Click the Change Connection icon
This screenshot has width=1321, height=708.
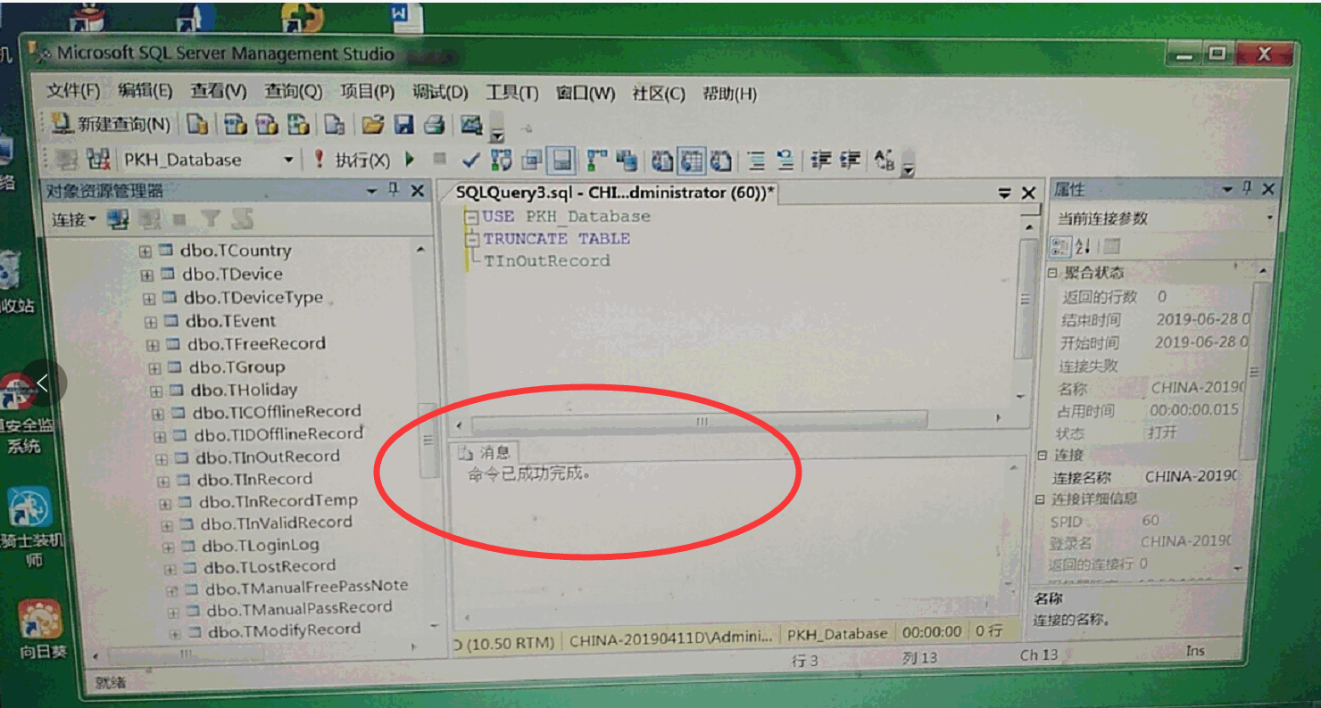96,160
